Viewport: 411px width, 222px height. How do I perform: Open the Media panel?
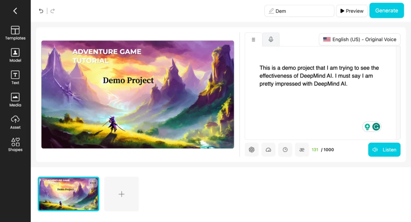click(15, 100)
